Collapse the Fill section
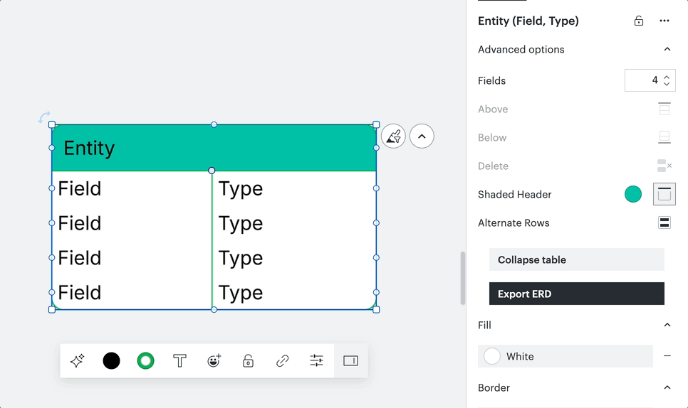The width and height of the screenshot is (688, 408). [x=667, y=325]
